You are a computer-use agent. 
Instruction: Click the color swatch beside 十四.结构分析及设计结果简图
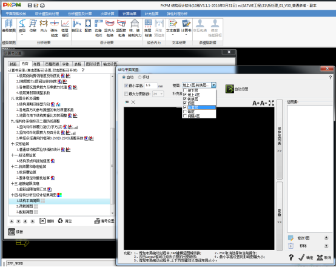59,195
